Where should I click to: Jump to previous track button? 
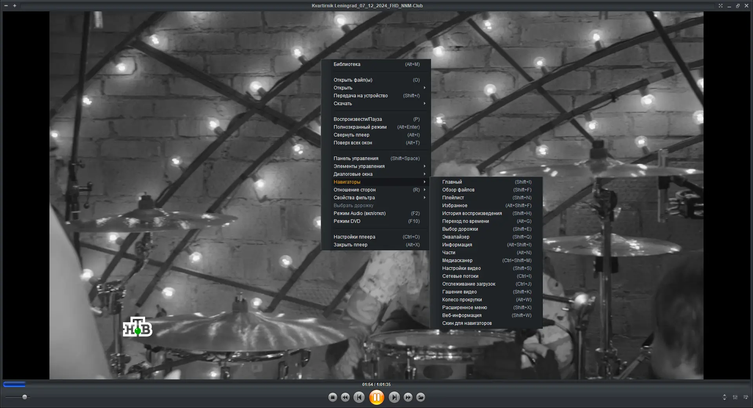(x=359, y=397)
